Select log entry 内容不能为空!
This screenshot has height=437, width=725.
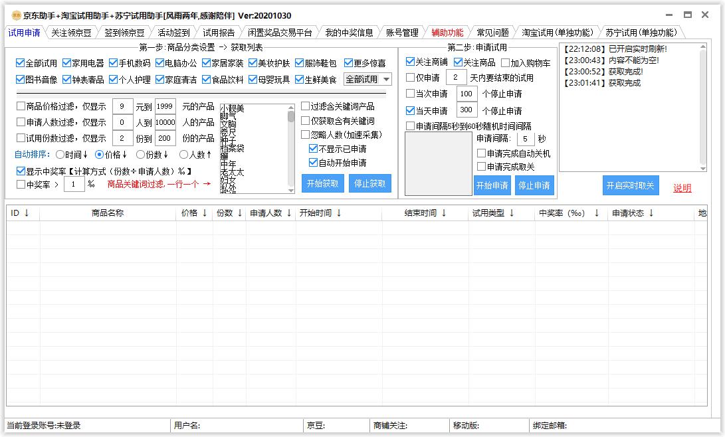coord(610,60)
